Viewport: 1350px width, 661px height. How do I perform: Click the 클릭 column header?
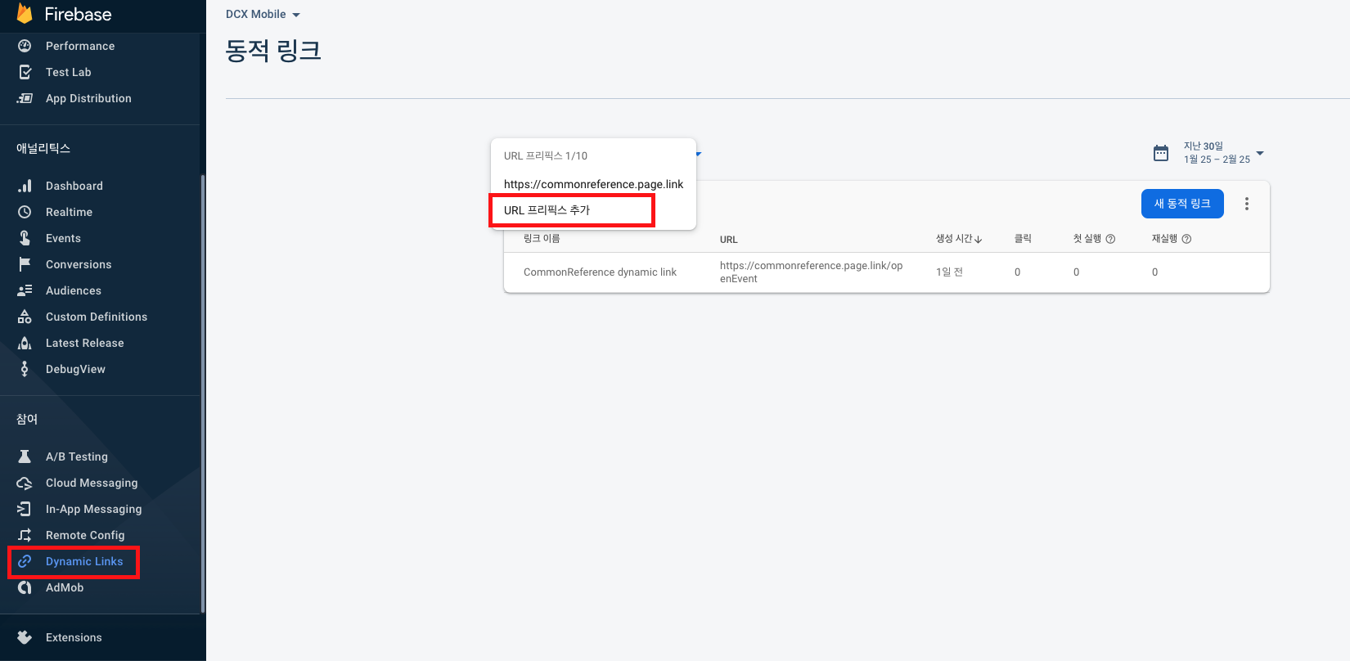[1023, 239]
